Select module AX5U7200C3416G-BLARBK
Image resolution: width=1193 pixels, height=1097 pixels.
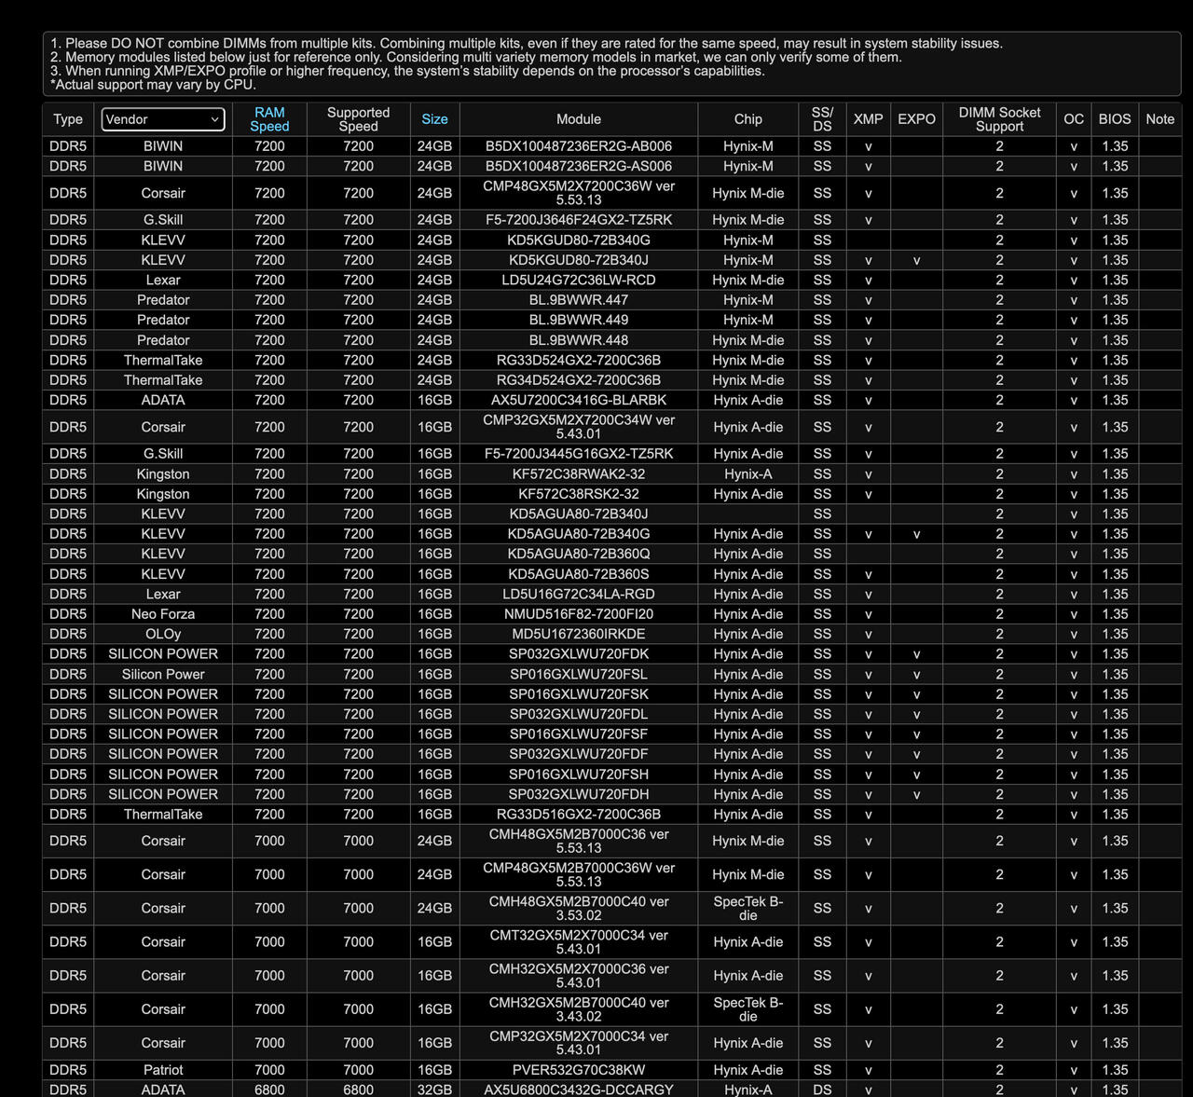(x=579, y=400)
